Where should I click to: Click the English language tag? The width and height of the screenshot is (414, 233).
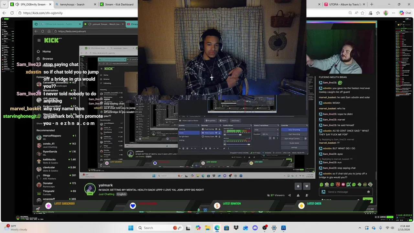pos(122,194)
